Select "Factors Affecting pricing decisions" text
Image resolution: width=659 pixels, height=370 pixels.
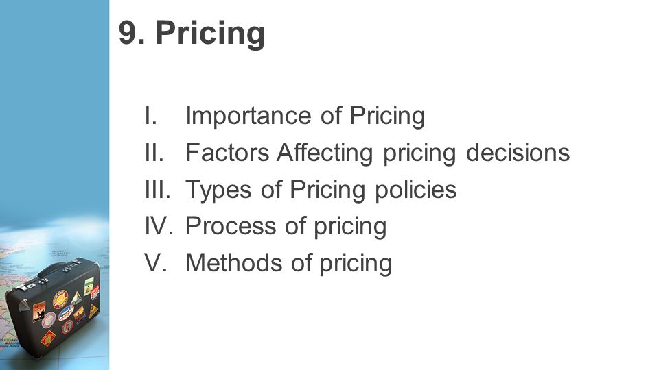click(x=378, y=152)
